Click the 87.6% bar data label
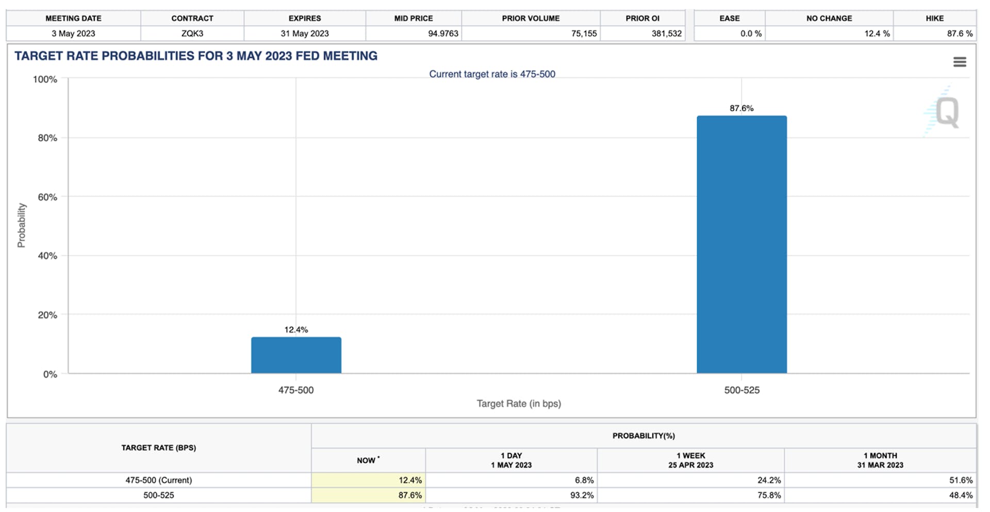990x512 pixels. [x=741, y=108]
